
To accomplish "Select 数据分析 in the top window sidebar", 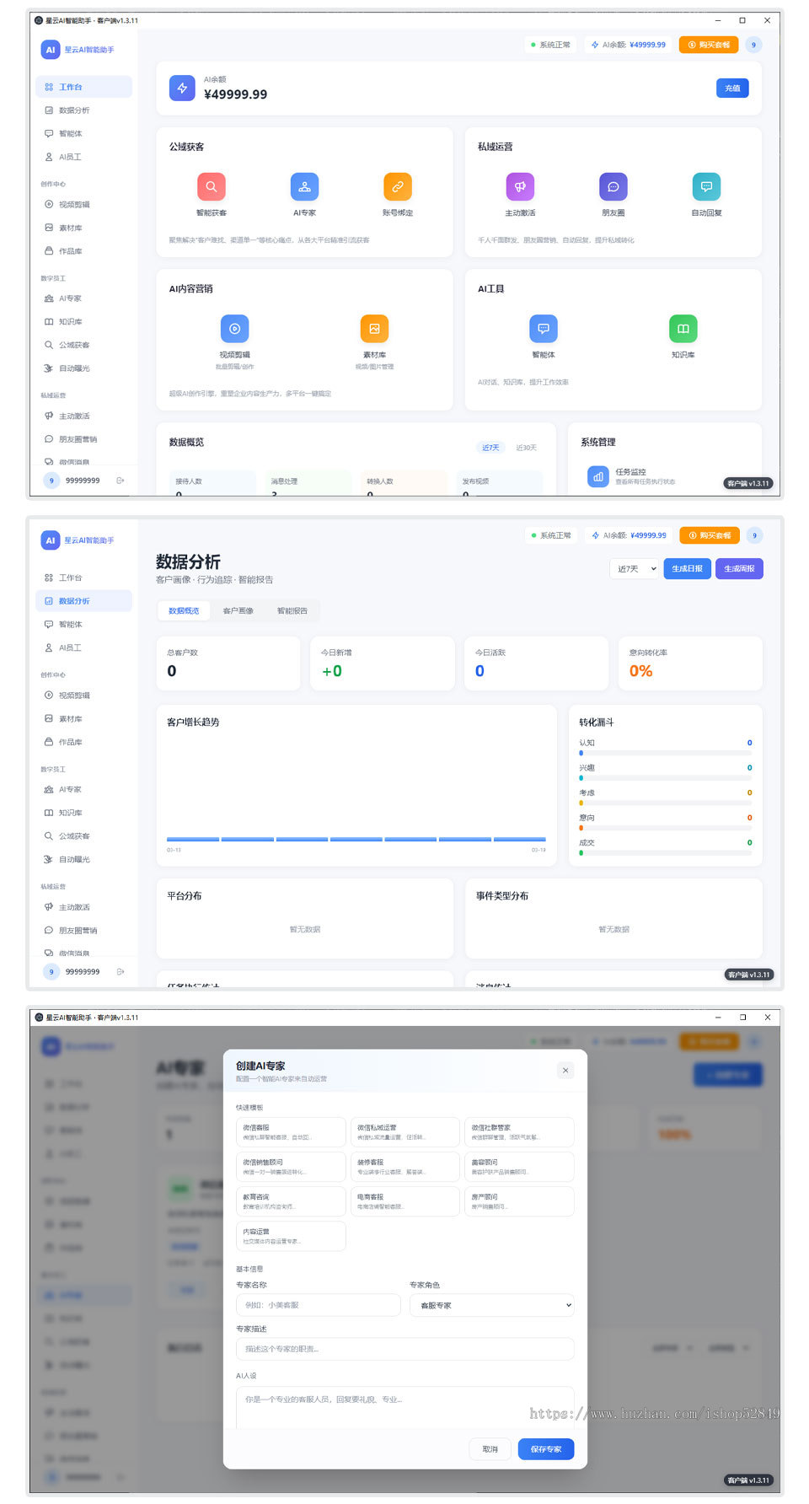I will [83, 110].
